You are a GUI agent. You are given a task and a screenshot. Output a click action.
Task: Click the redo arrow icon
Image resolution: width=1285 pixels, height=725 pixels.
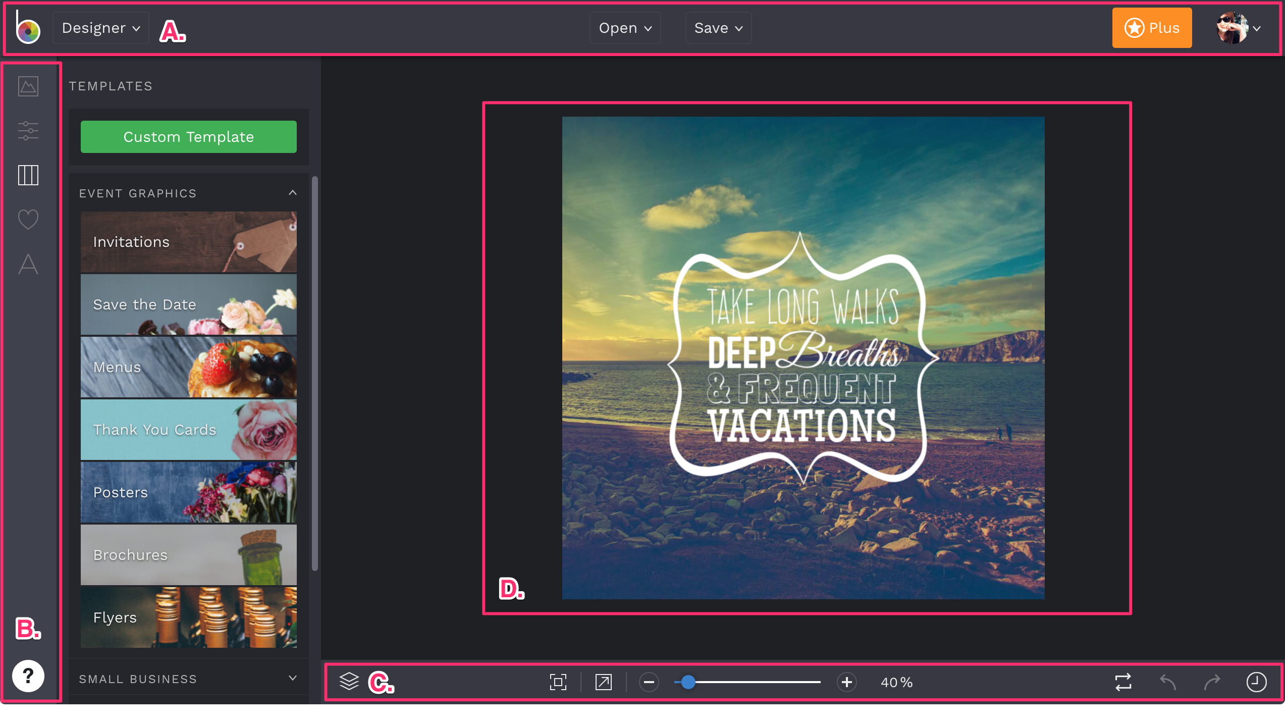point(1212,682)
